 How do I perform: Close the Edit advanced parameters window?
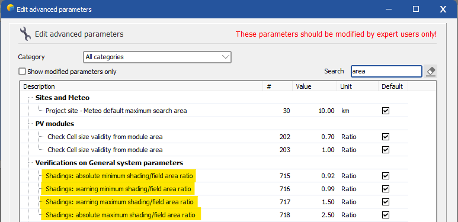point(443,9)
